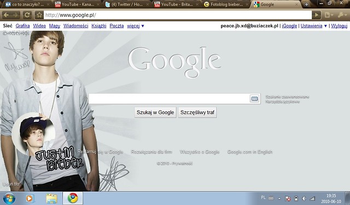This screenshot has width=350, height=205.
Task: Click 'Reklamuj się w Google' link
Action: 100,151
